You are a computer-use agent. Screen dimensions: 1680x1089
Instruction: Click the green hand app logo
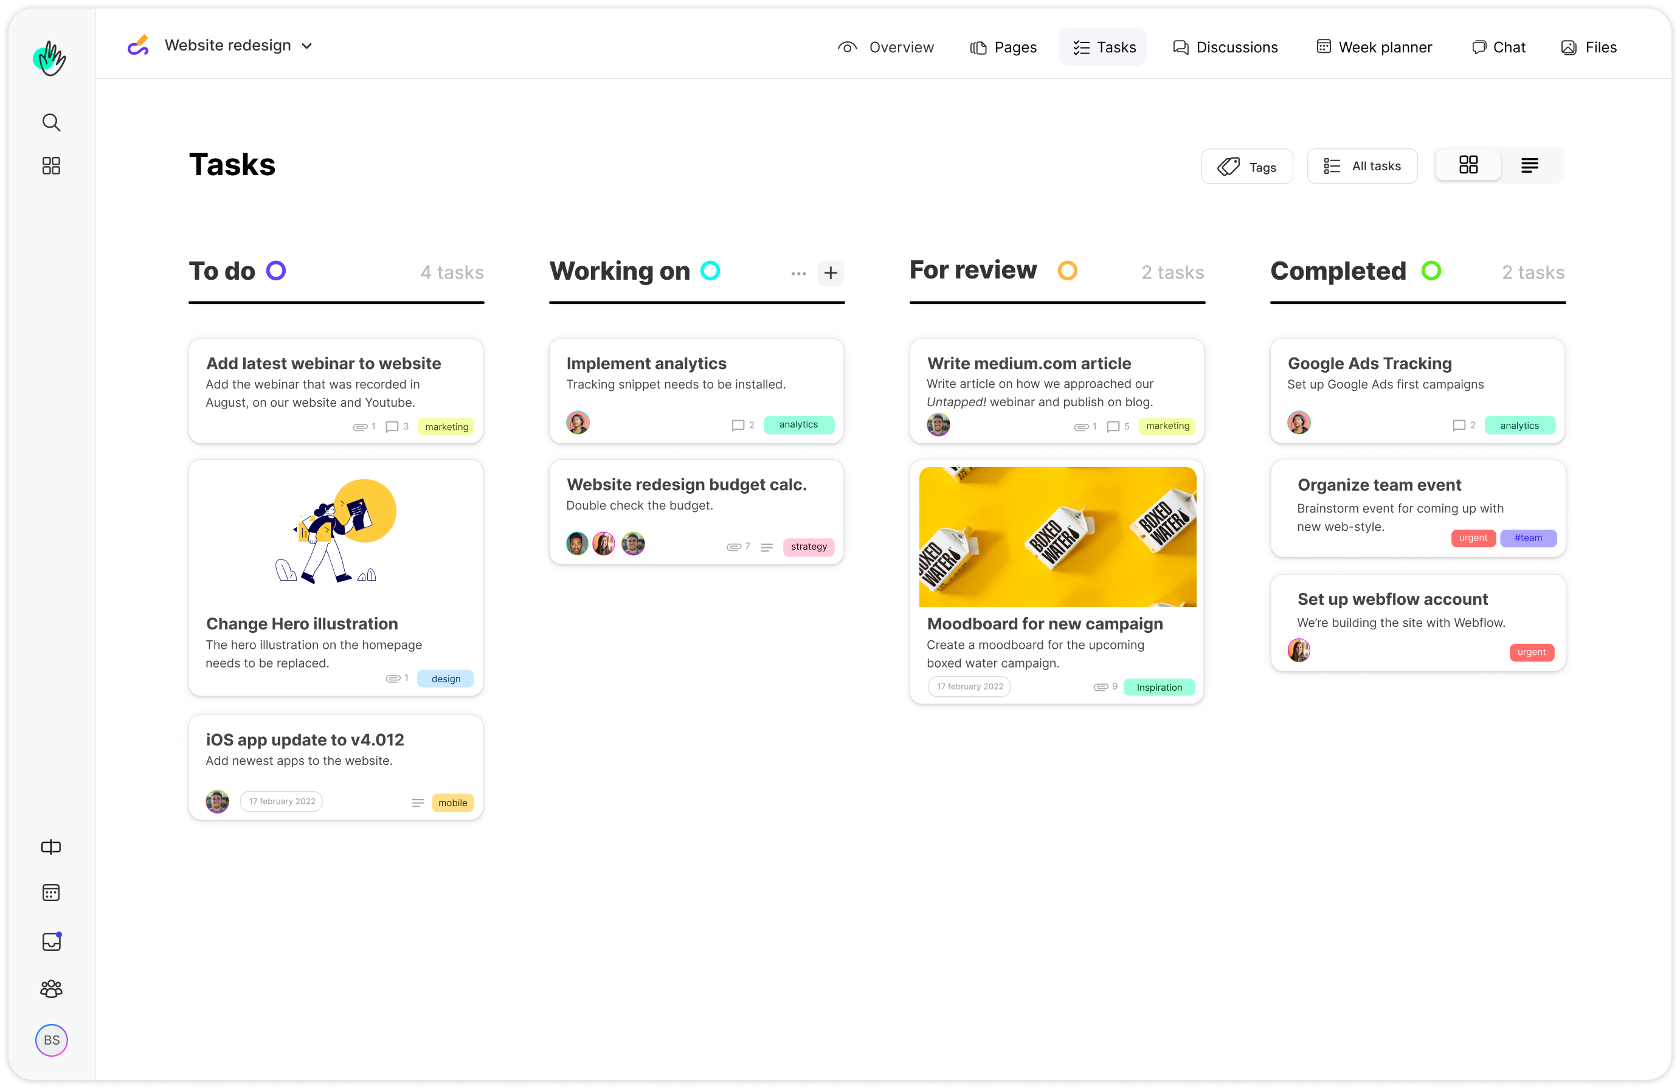[49, 58]
